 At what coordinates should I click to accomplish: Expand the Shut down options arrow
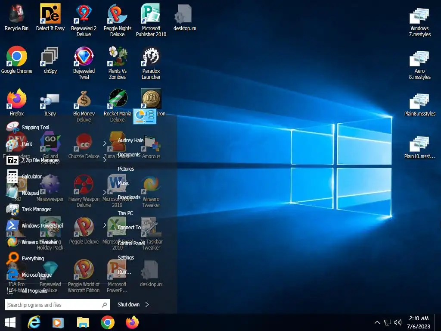coord(147,305)
